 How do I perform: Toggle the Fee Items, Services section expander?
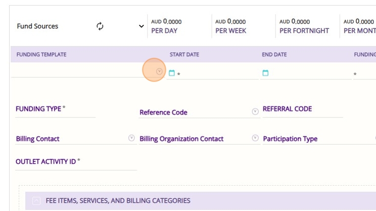tap(36, 201)
